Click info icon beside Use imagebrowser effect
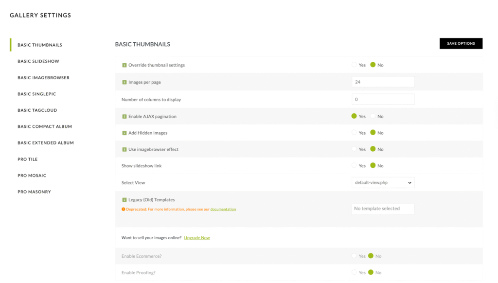Viewport: 498px width, 283px height. pyautogui.click(x=124, y=149)
